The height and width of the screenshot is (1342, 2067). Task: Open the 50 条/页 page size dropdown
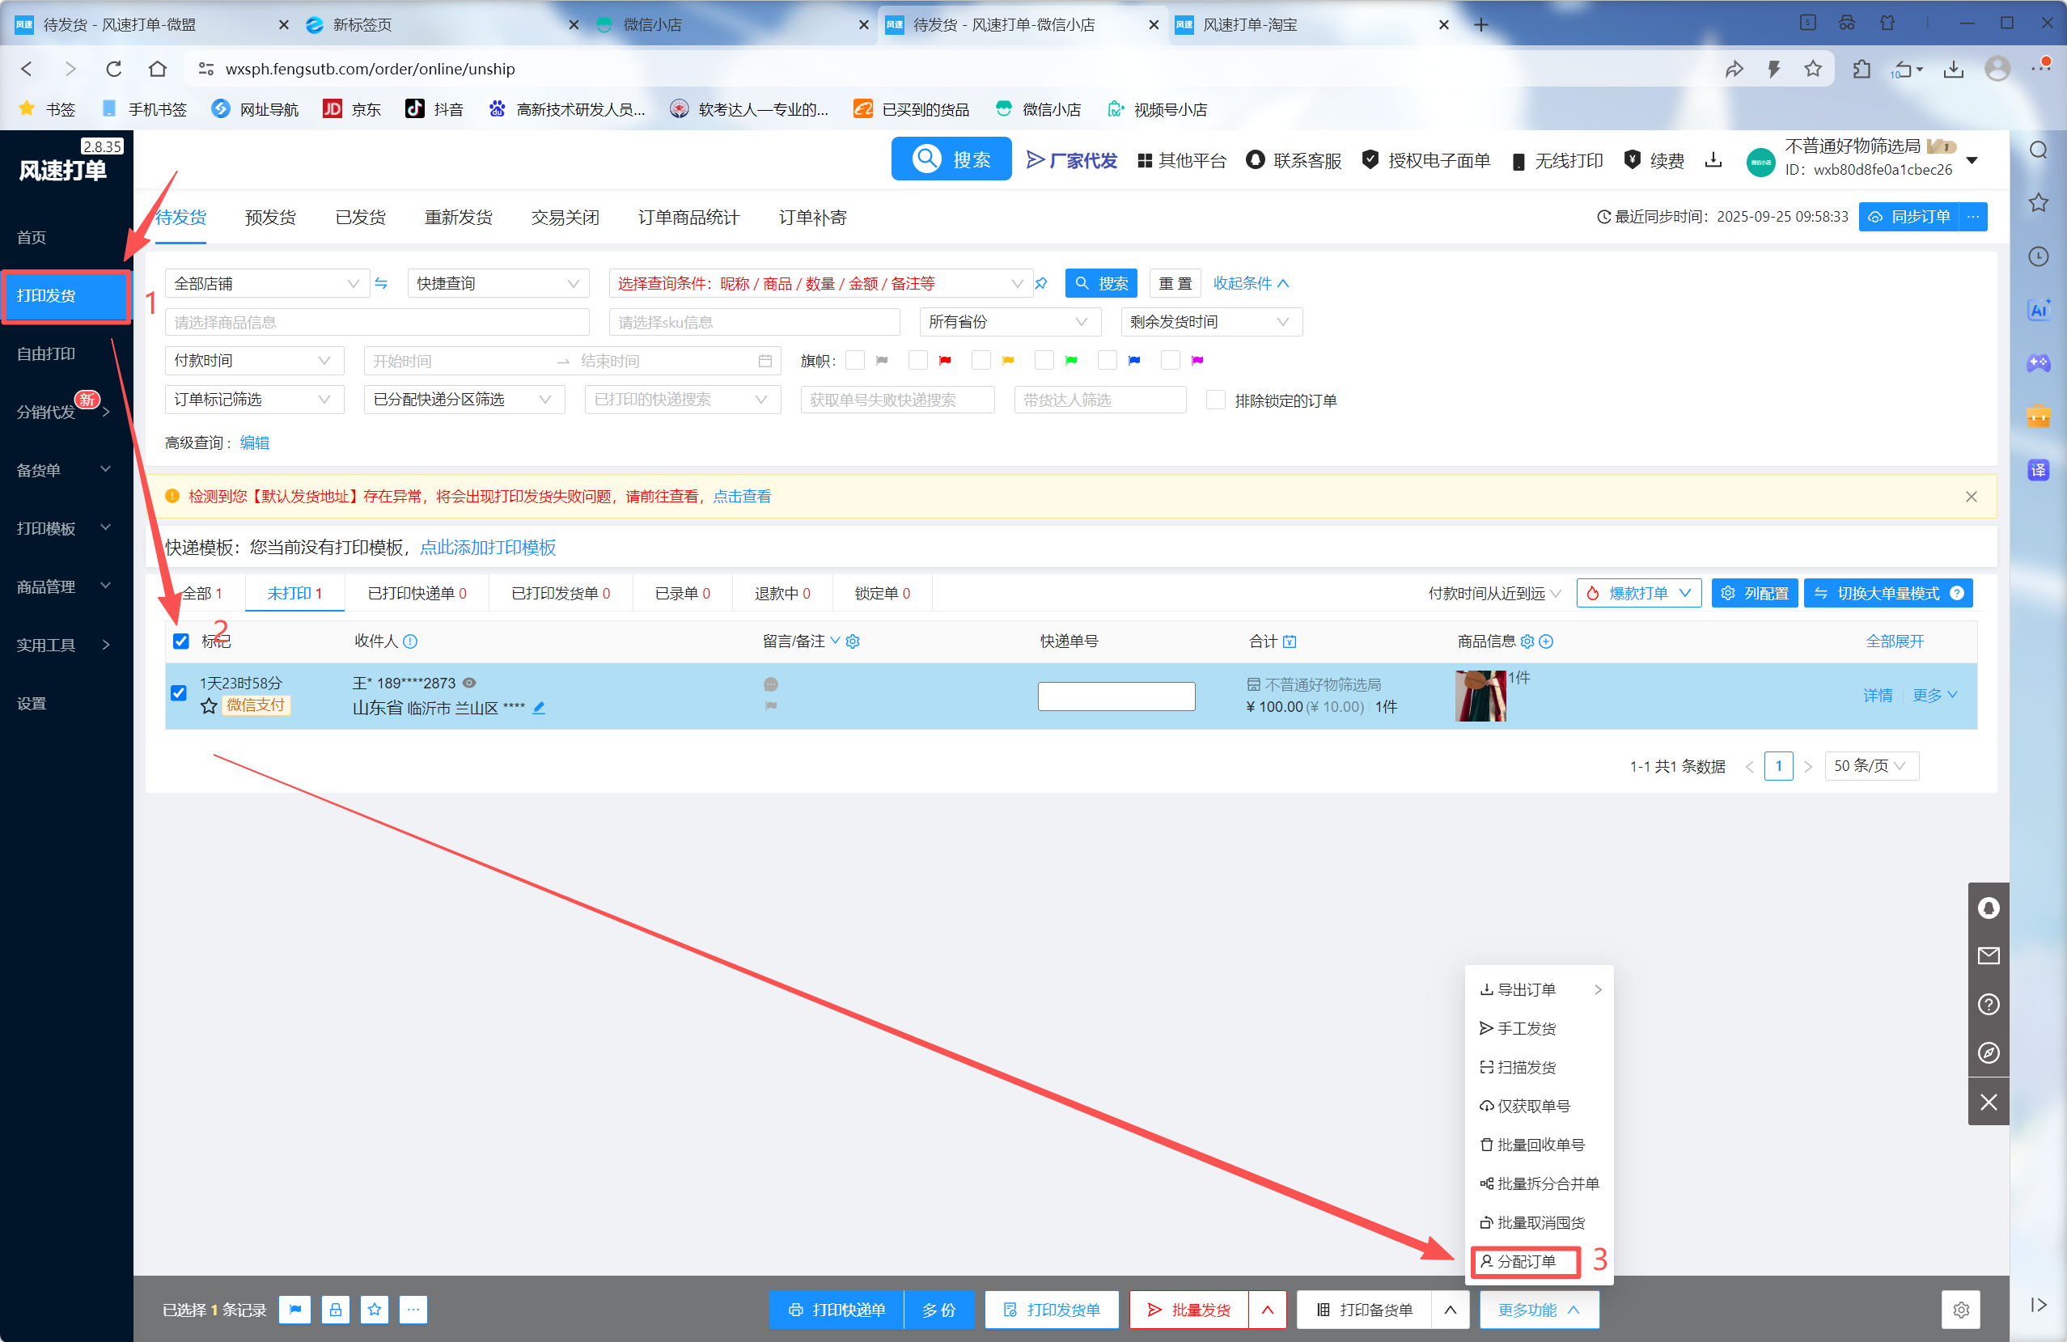point(1870,765)
